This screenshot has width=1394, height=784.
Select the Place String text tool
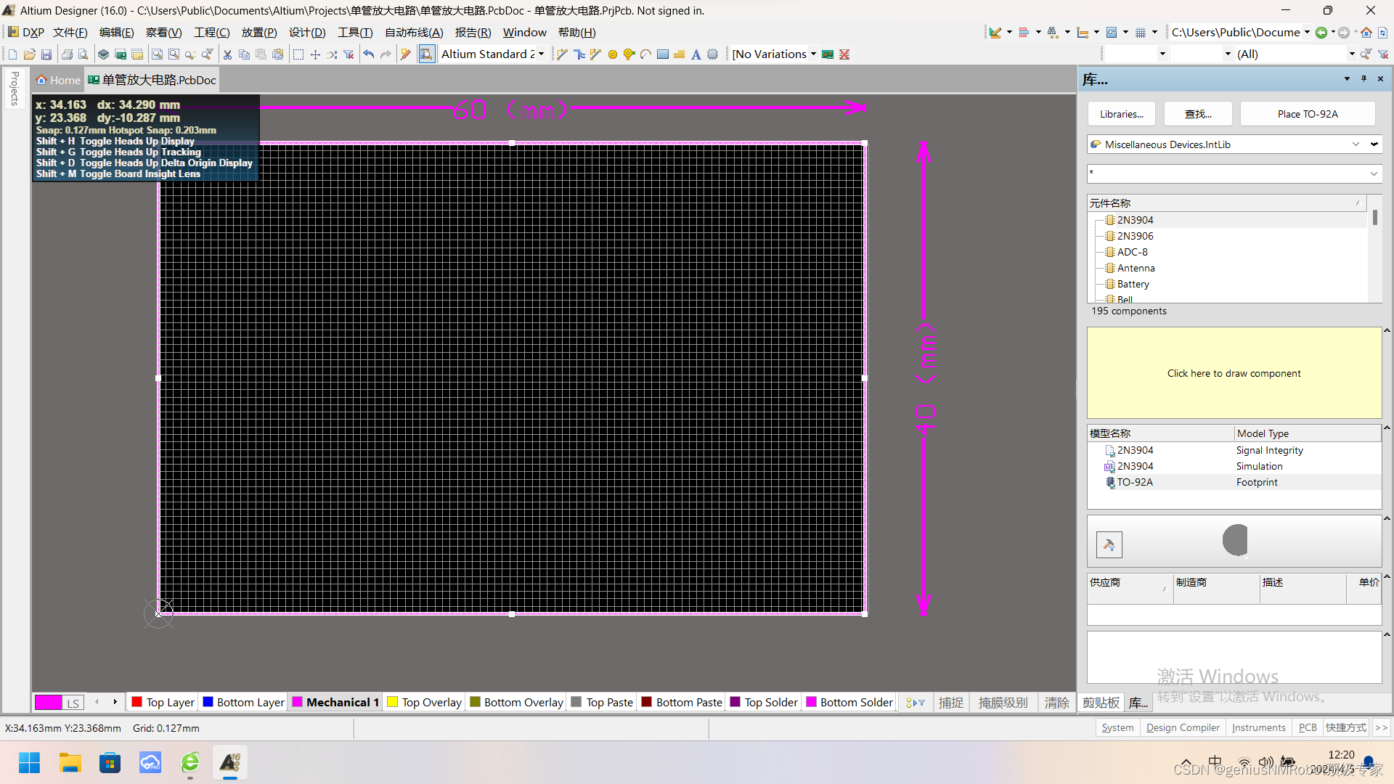[696, 54]
